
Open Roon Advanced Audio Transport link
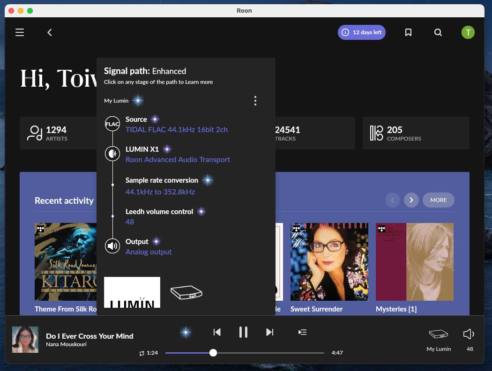click(178, 159)
